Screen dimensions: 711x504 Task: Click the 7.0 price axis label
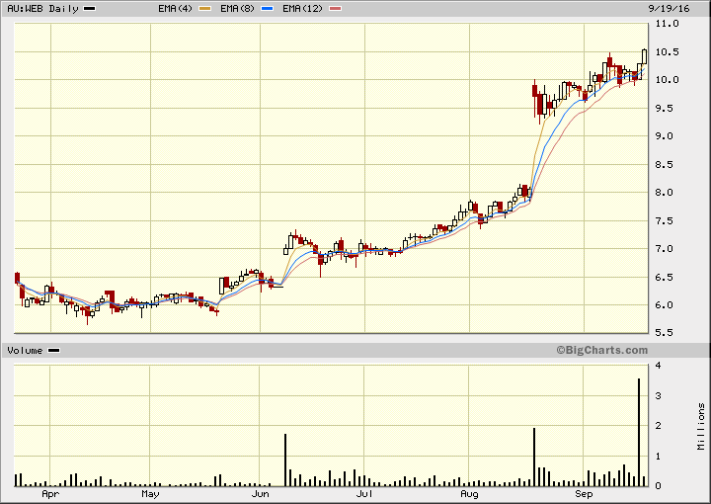pyautogui.click(x=667, y=249)
